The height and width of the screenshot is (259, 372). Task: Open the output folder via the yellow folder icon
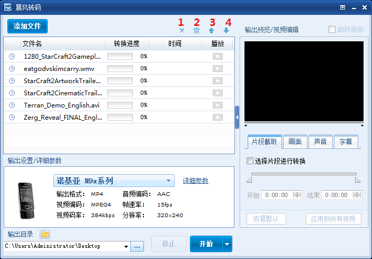tap(45, 234)
